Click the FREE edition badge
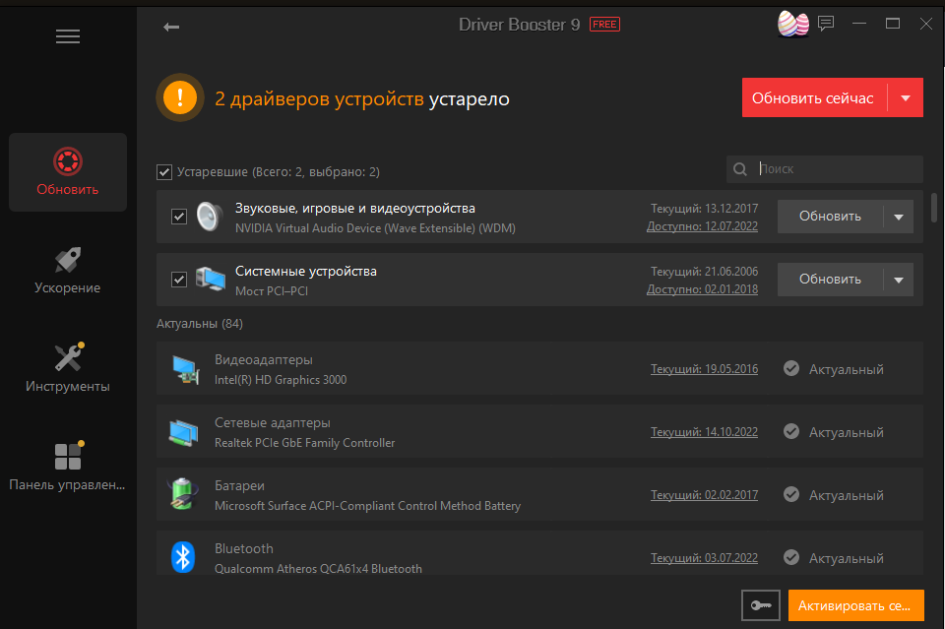The width and height of the screenshot is (945, 629). pyautogui.click(x=604, y=24)
